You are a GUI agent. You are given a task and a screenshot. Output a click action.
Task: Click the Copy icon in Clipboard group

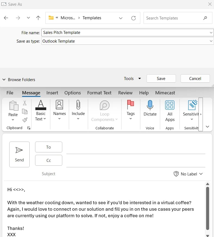point(25,111)
